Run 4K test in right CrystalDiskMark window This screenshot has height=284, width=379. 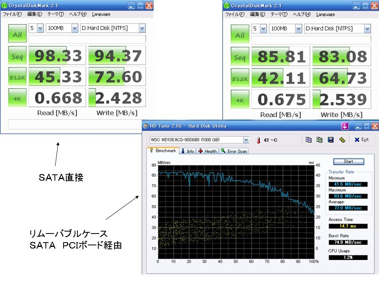[x=240, y=99]
